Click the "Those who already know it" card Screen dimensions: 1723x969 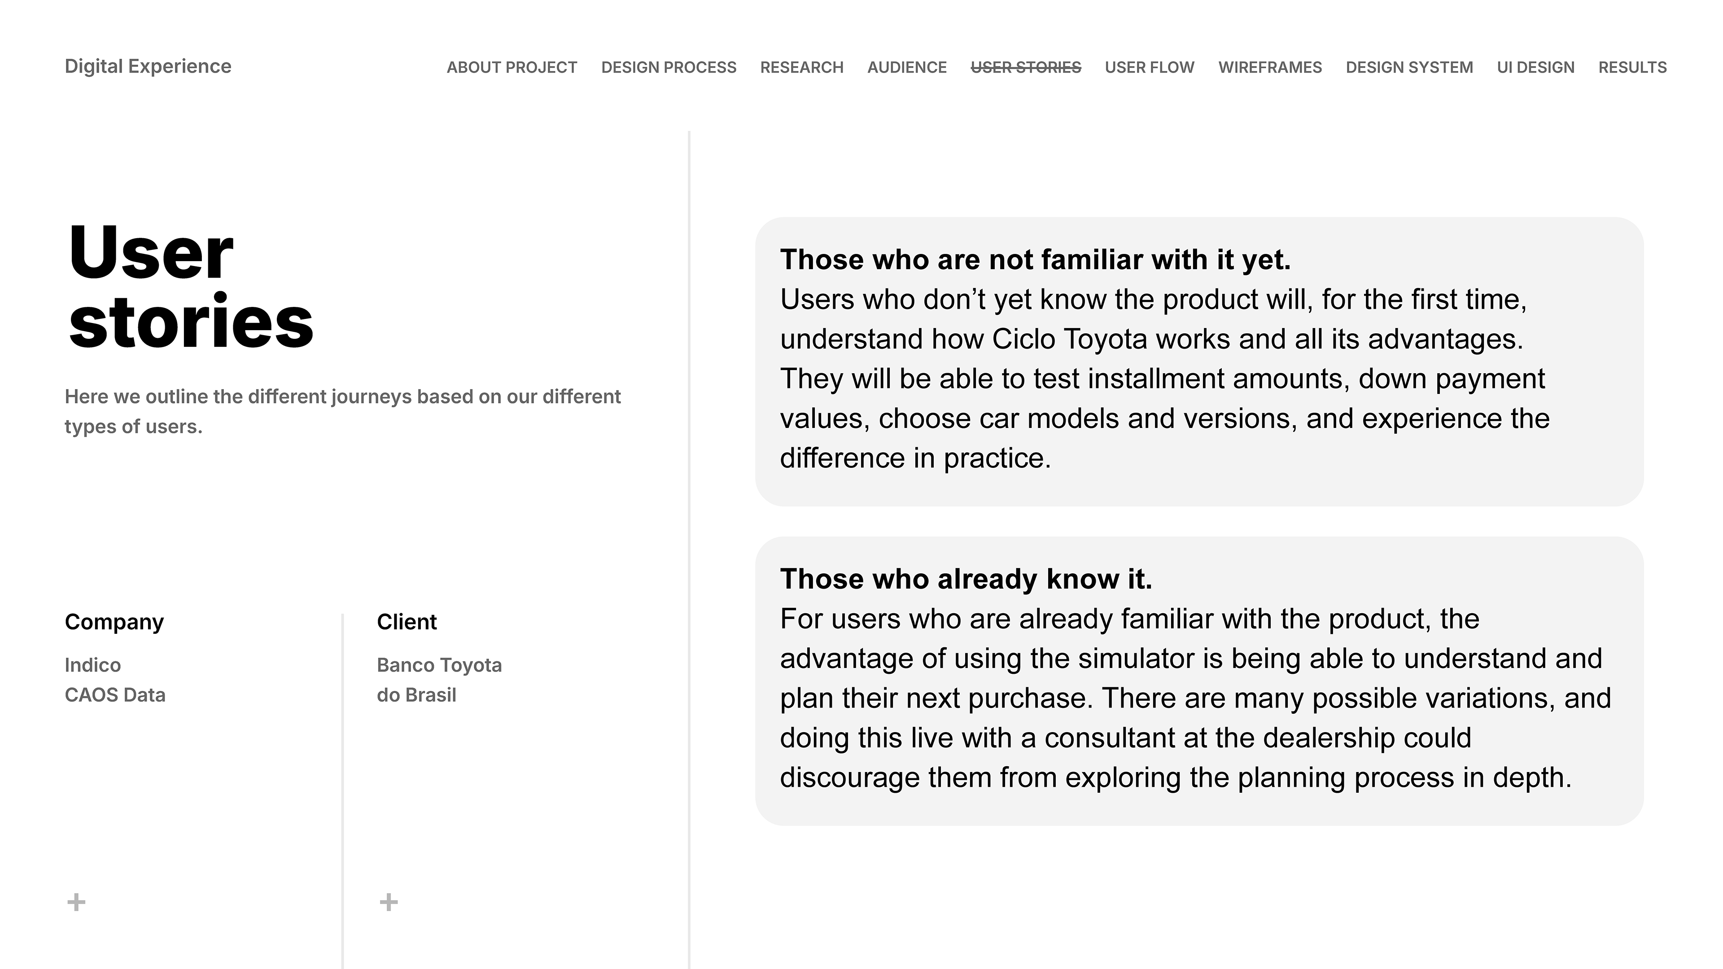coord(1198,680)
